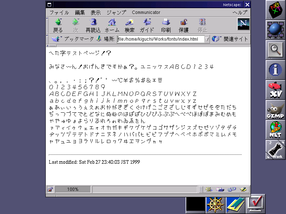Open the Bookmarks (ブックマーク) menu button
Screen dimensions: 286x214
[x=73, y=39]
